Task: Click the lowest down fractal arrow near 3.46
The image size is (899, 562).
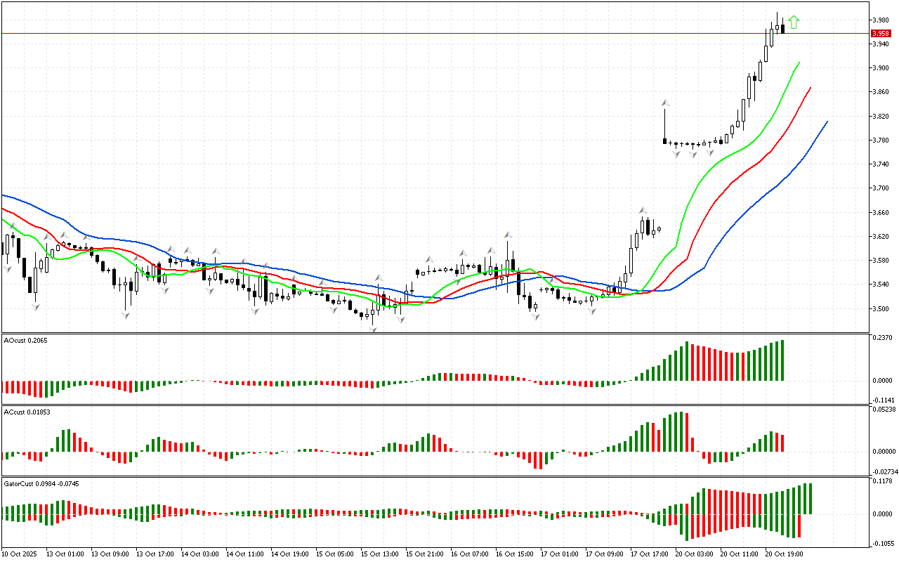Action: (374, 328)
